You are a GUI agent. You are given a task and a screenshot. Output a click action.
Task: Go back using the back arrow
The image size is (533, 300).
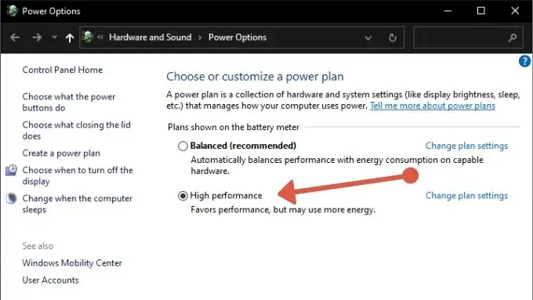pos(15,38)
